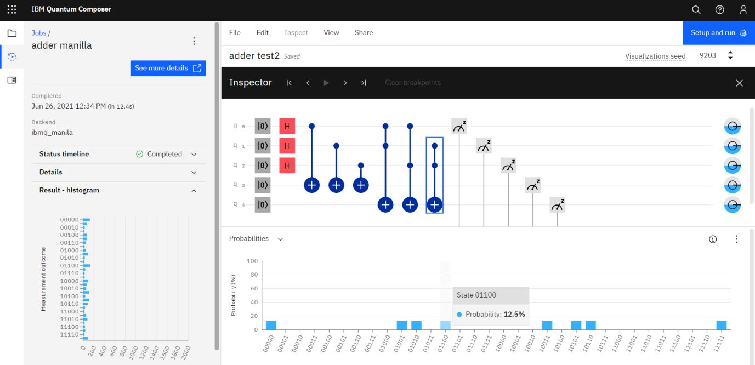Viewport: 755px width, 365px height.
Task: Select H gate on qubit 0
Action: [287, 126]
